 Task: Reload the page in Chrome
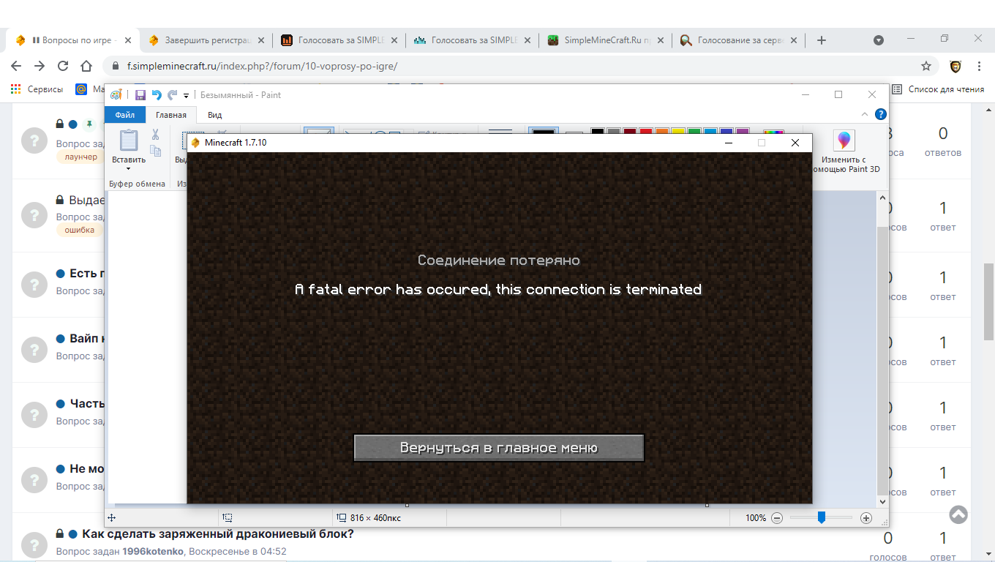(63, 66)
